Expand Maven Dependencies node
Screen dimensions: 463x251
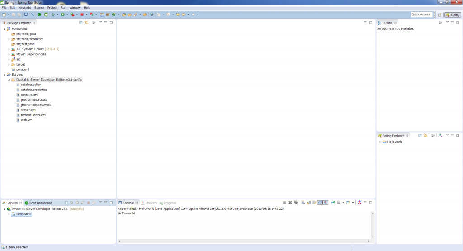click(x=9, y=54)
